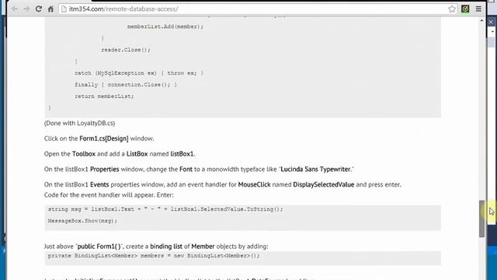Click the code line 'private BindingList<Member> members'
This screenshot has height=280, width=497.
(x=154, y=256)
